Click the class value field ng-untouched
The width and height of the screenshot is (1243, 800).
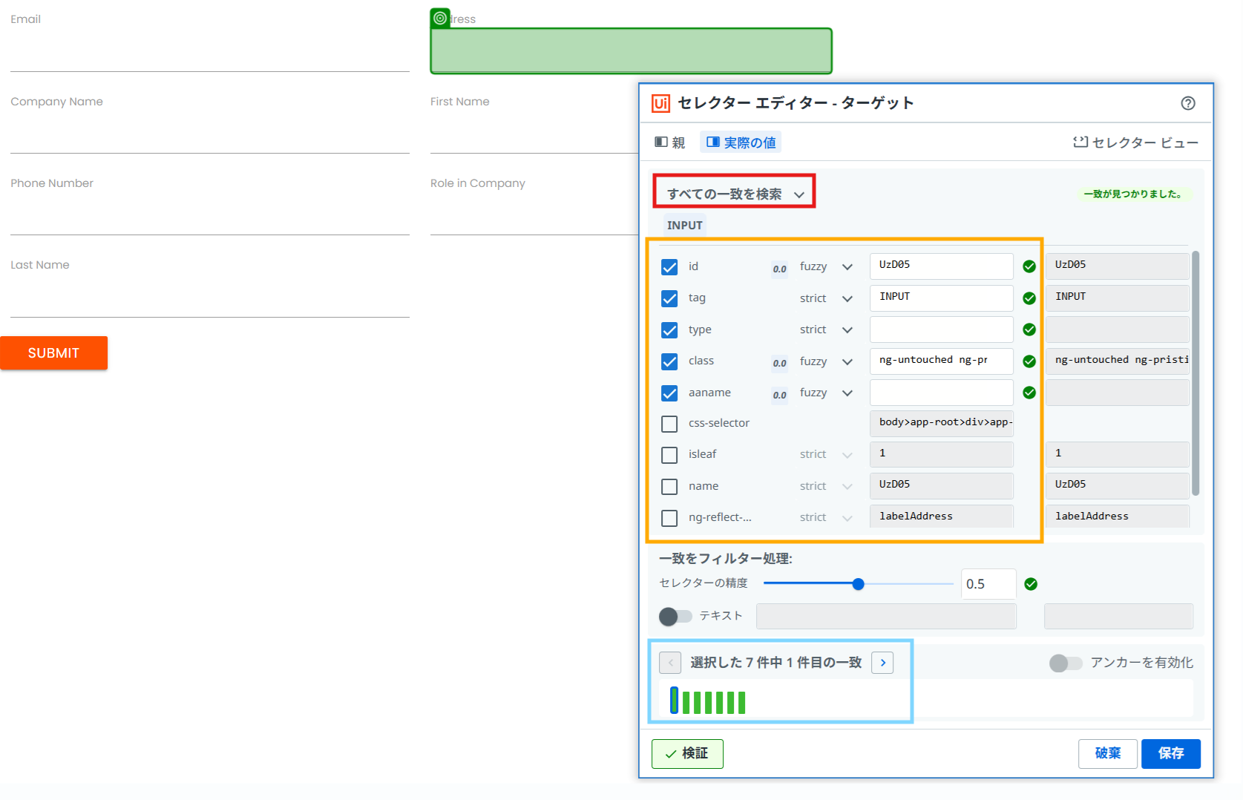point(941,361)
